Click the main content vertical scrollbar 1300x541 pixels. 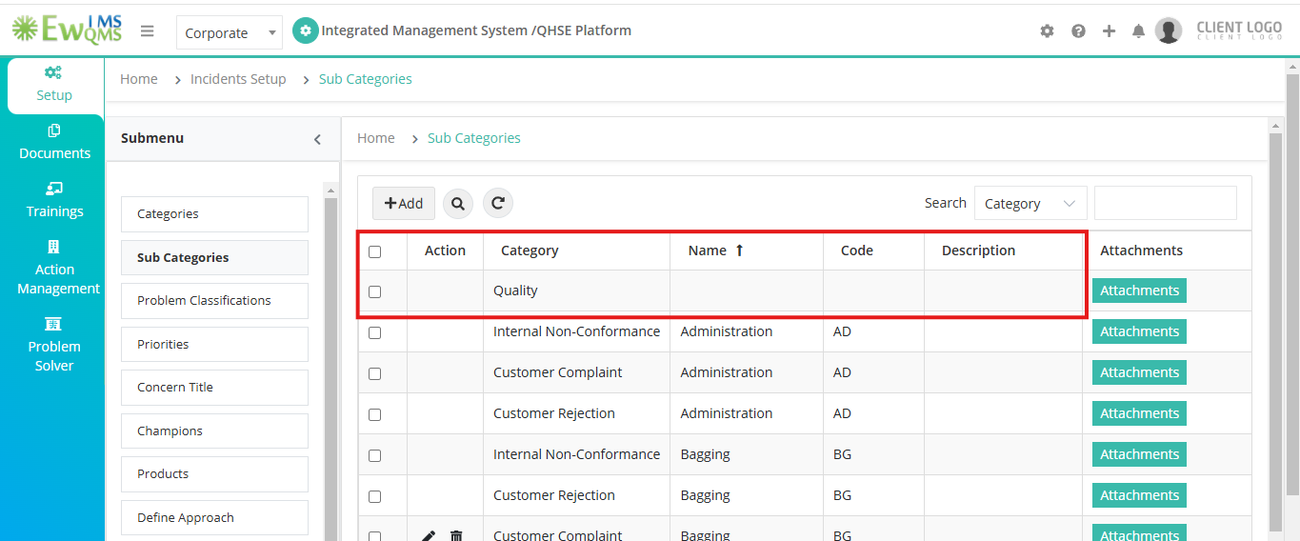(1276, 331)
